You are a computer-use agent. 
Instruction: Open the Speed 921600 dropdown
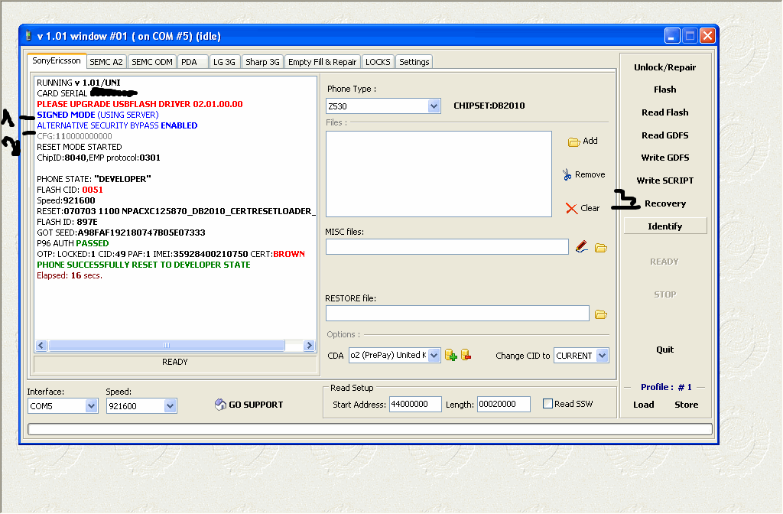pos(170,406)
